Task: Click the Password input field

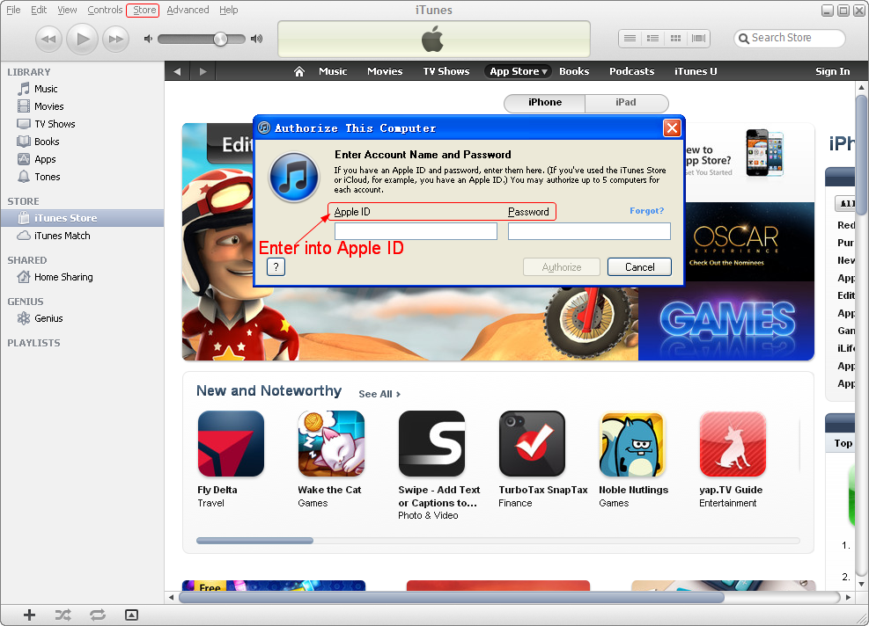Action: (589, 231)
